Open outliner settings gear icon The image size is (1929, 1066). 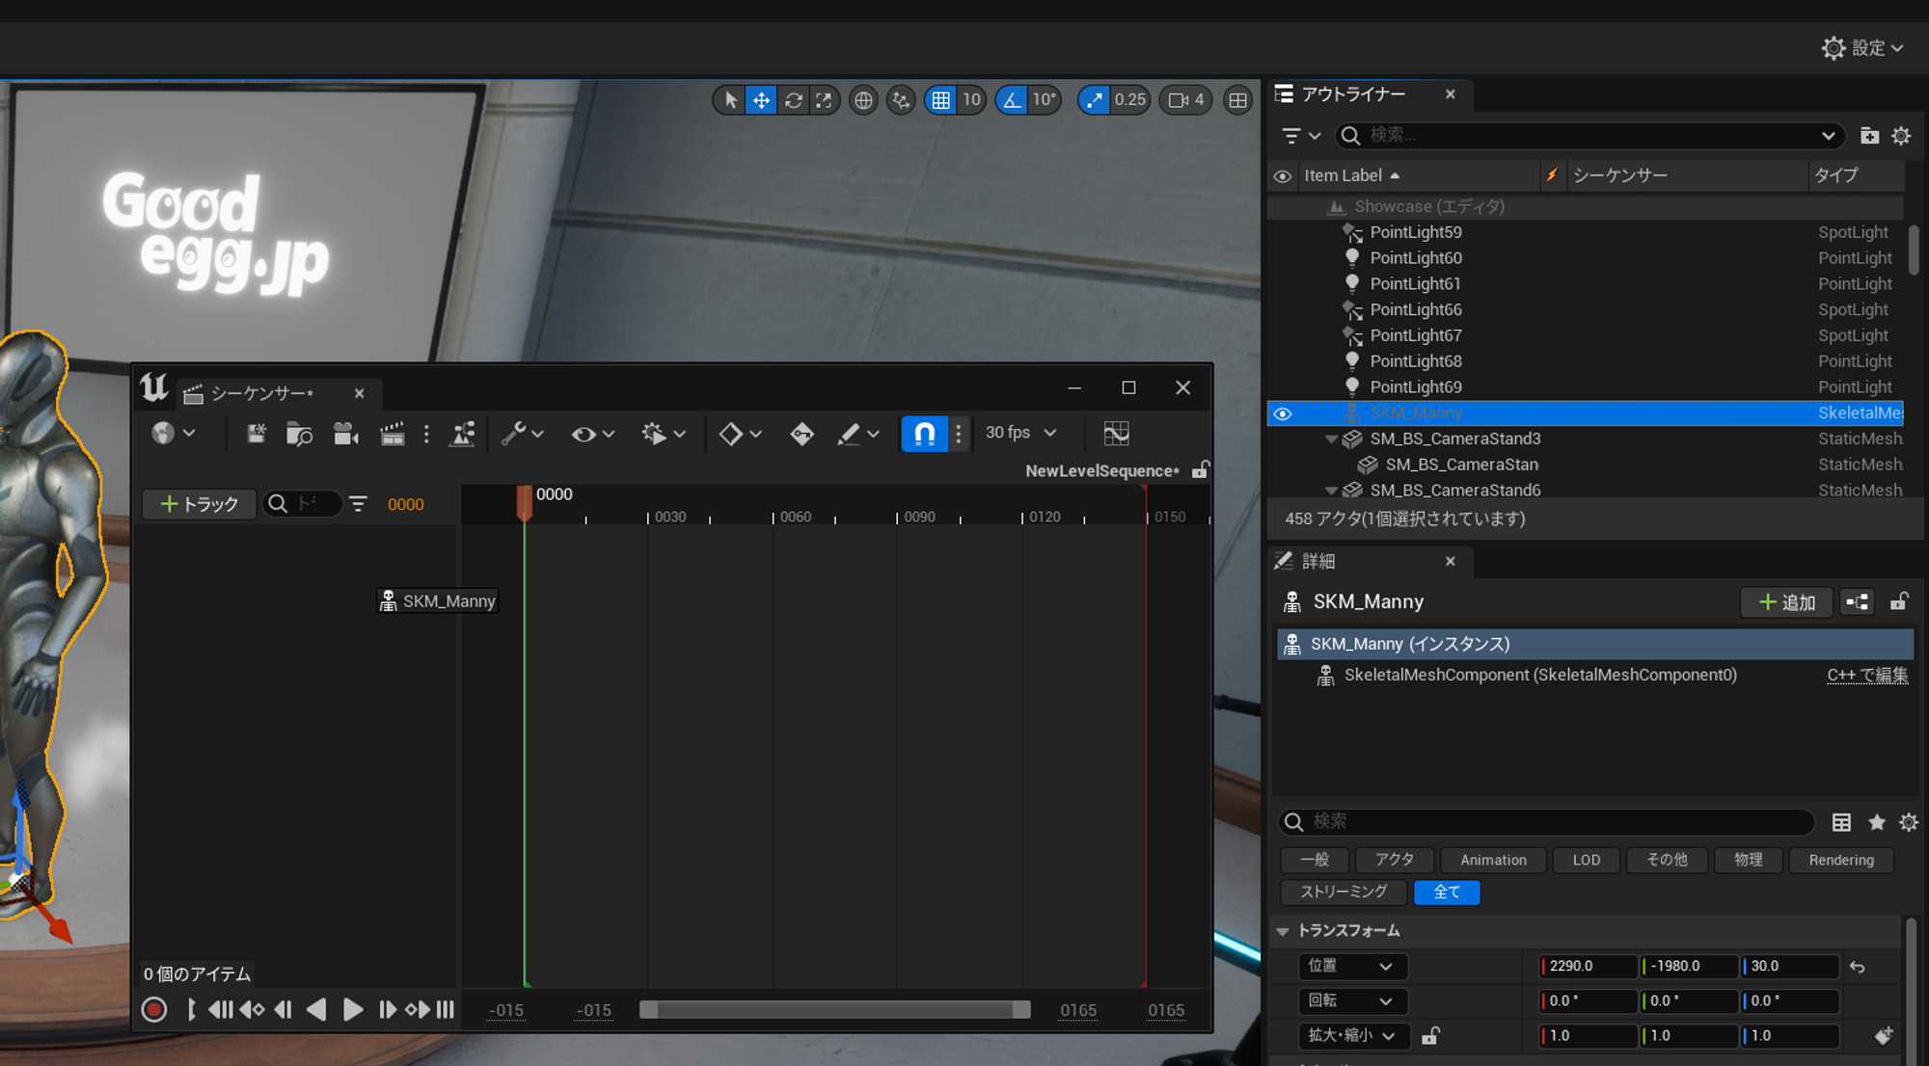tap(1901, 136)
